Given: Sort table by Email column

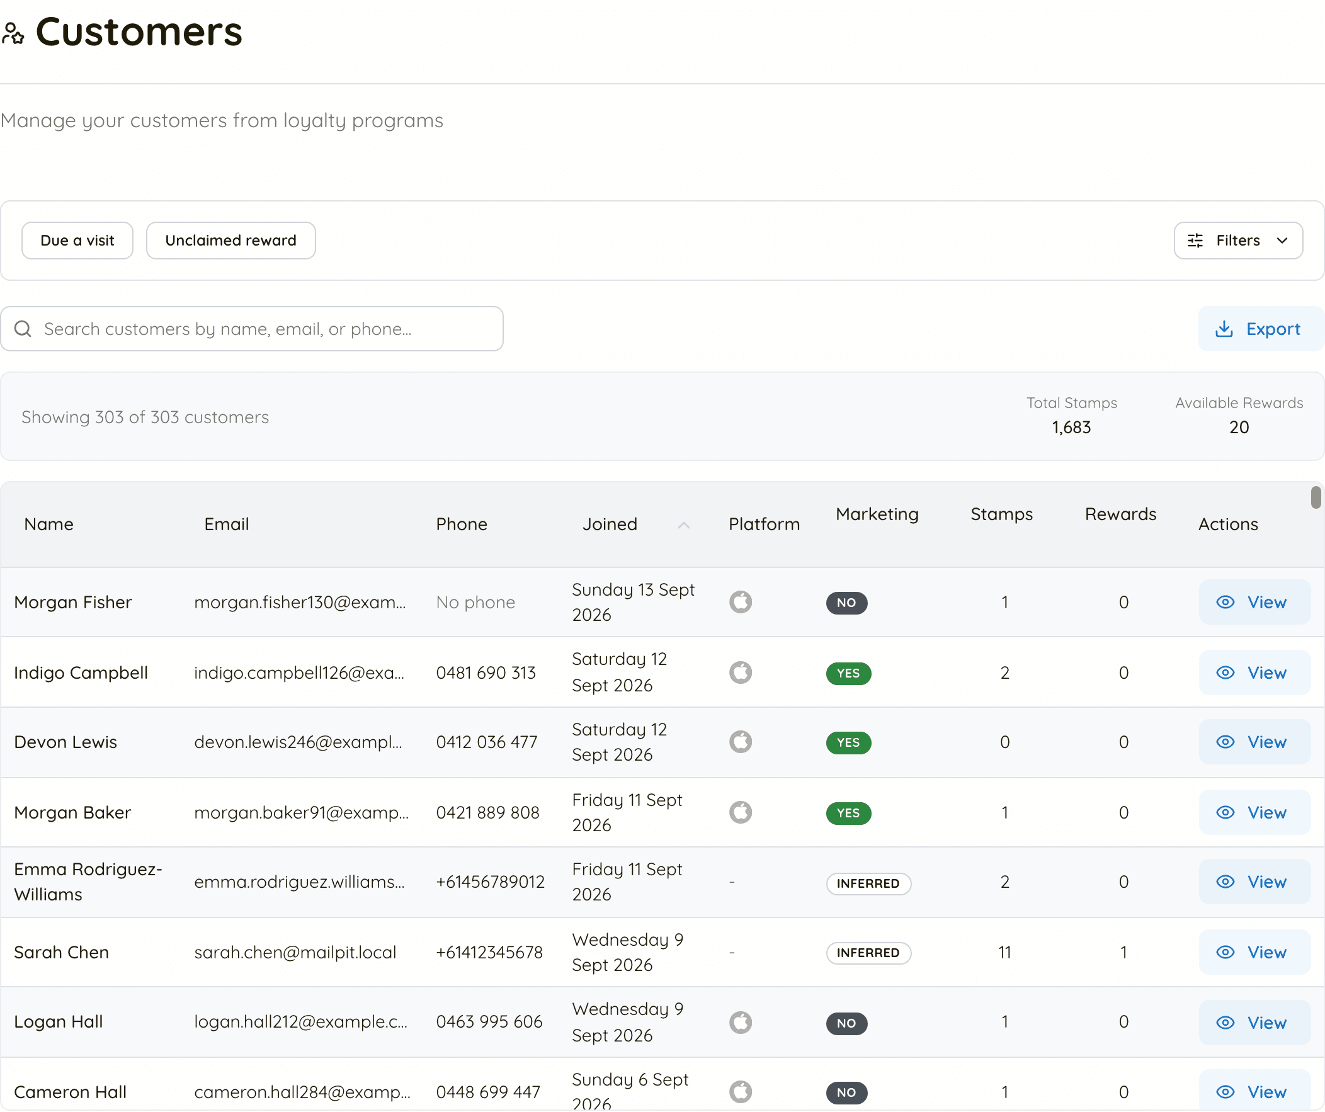Looking at the screenshot, I should pos(227,524).
